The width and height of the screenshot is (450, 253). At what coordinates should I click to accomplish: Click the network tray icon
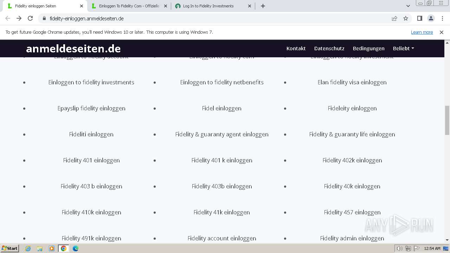(x=408, y=248)
